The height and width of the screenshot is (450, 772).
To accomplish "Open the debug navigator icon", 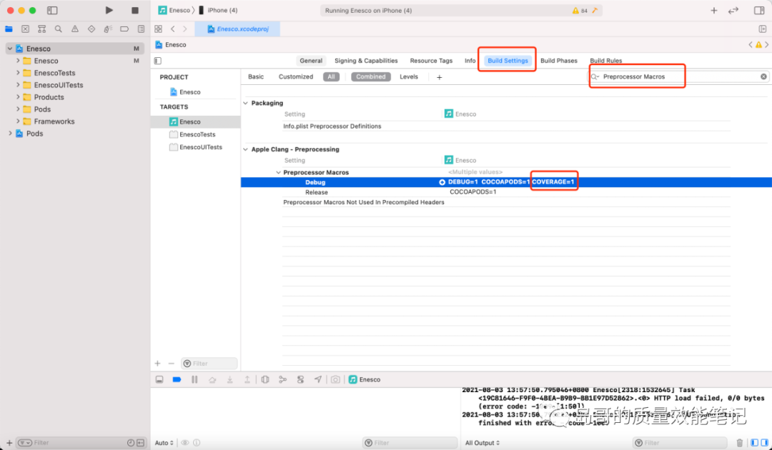I will click(x=108, y=29).
